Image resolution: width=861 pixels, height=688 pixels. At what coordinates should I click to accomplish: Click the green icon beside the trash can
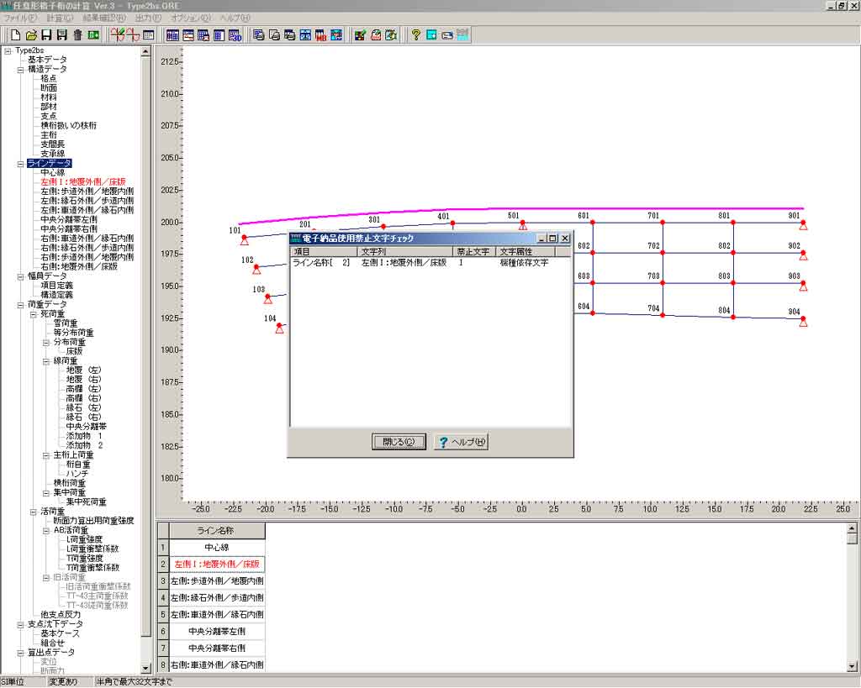[x=93, y=35]
